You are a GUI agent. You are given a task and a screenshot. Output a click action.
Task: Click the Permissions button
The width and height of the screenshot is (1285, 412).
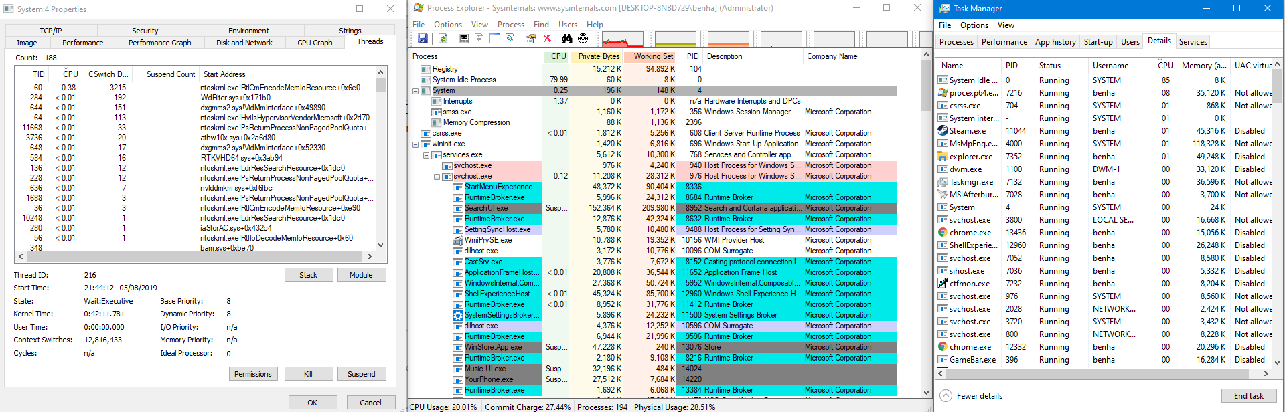click(x=253, y=374)
